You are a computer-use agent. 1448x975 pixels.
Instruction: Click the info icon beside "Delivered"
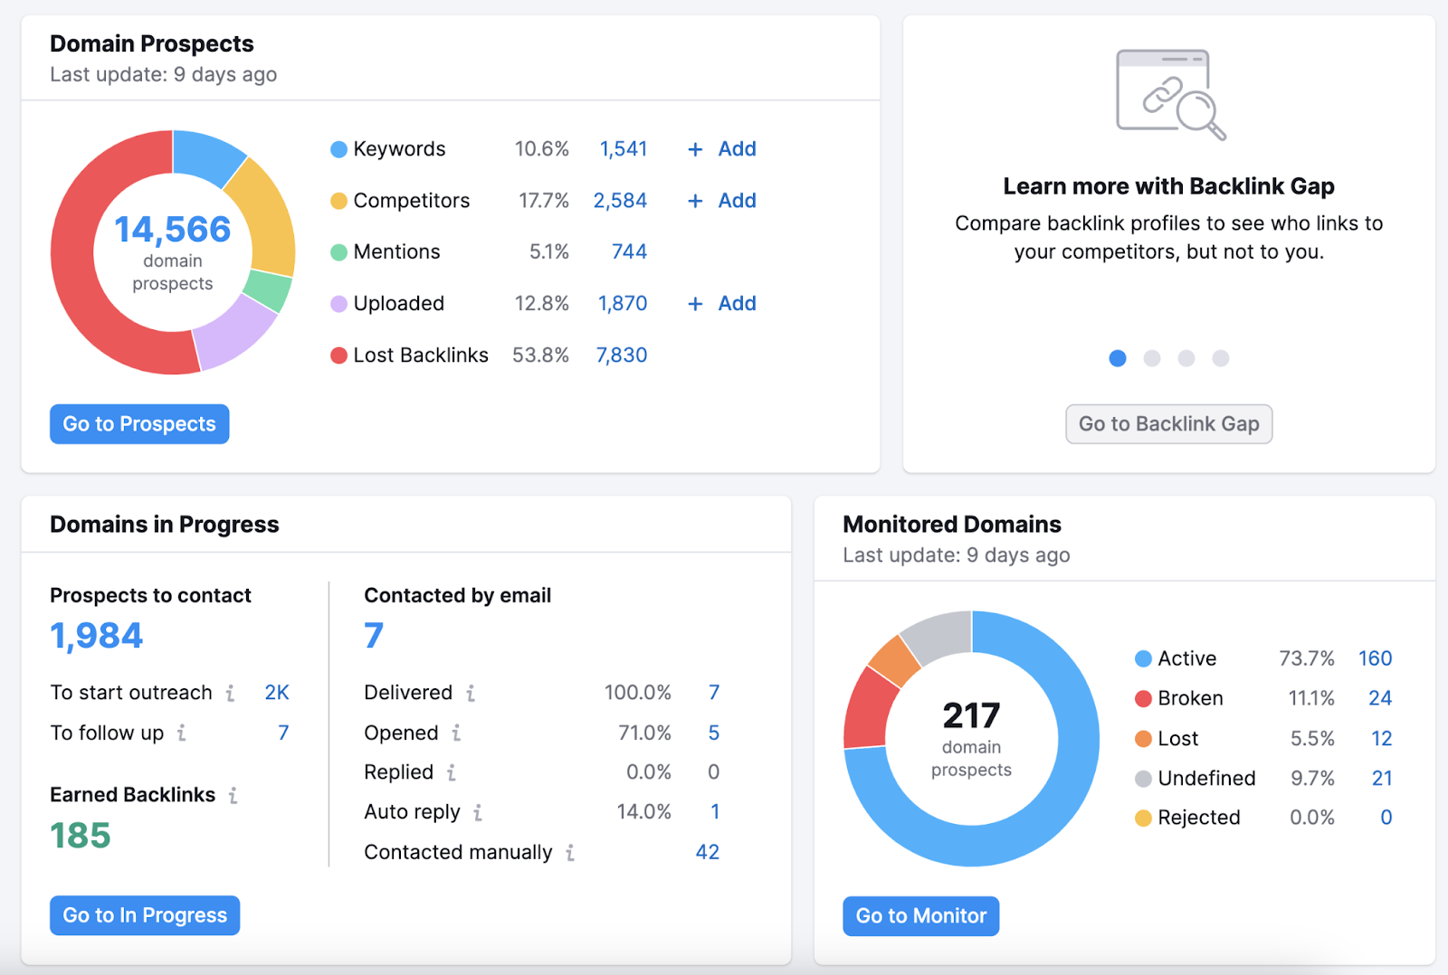[471, 693]
